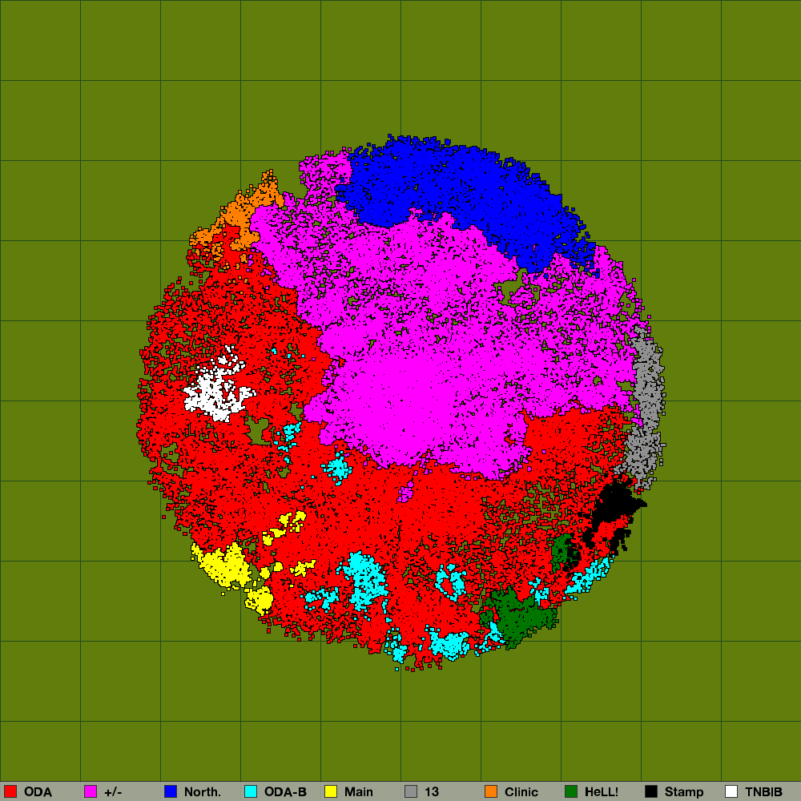
Task: Select the 13 legend label
Action: [x=432, y=792]
